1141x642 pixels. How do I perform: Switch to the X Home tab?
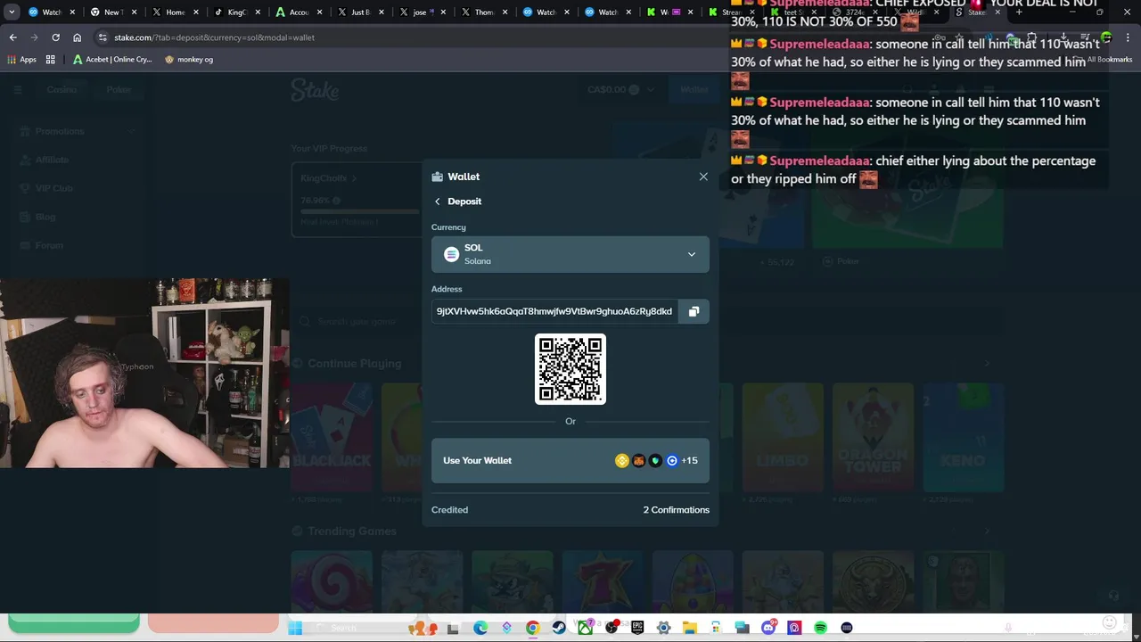pyautogui.click(x=174, y=12)
